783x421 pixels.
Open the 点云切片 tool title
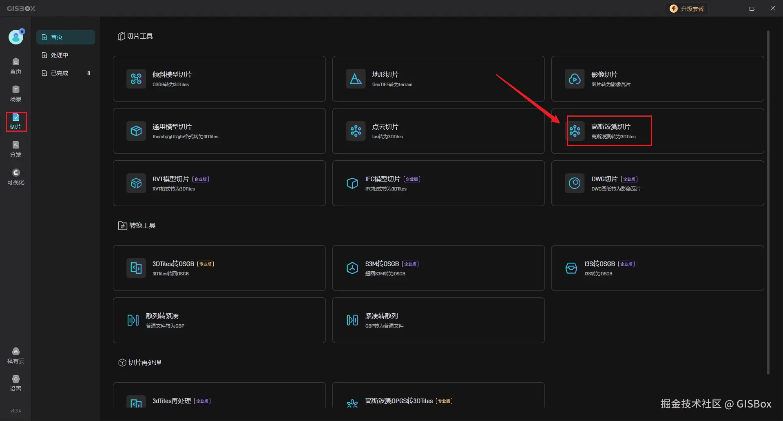click(x=385, y=127)
